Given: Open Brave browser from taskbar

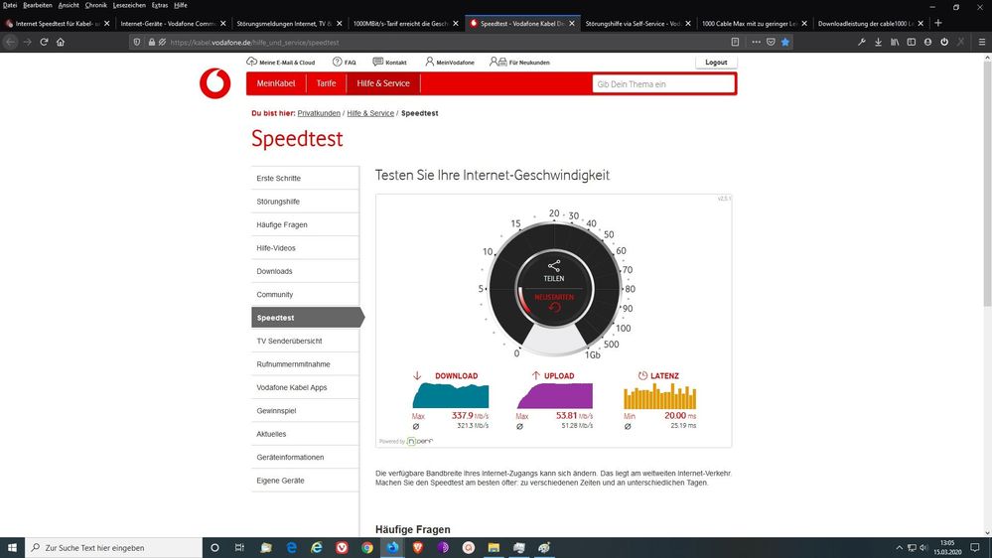Looking at the screenshot, I should [417, 547].
